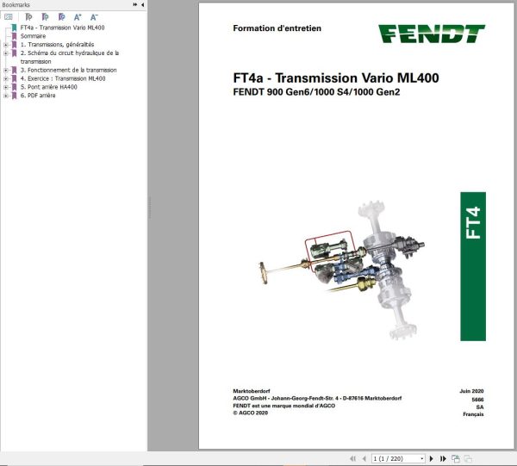Viewport: 517px width, 466px height.
Task: Select bookmark 1. Transmissions, généralités
Action: (x=57, y=45)
